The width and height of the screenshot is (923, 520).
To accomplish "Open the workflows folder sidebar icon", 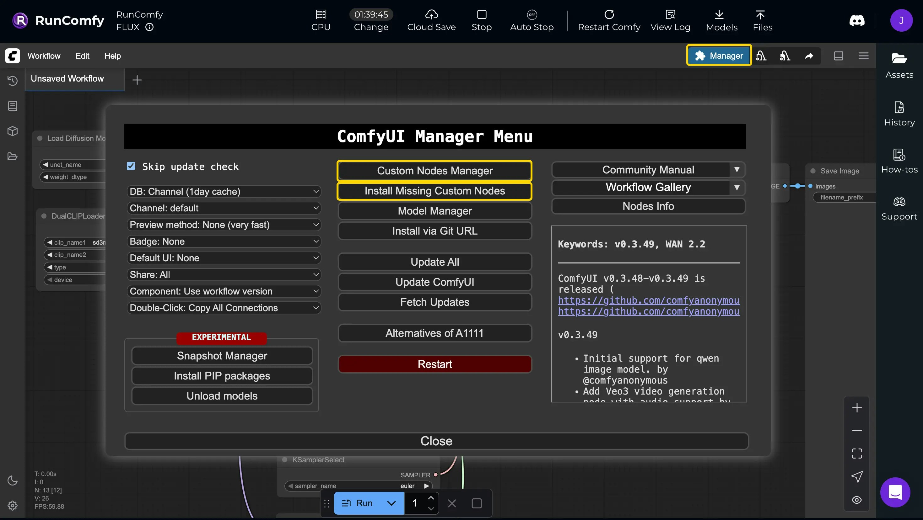I will 13,157.
